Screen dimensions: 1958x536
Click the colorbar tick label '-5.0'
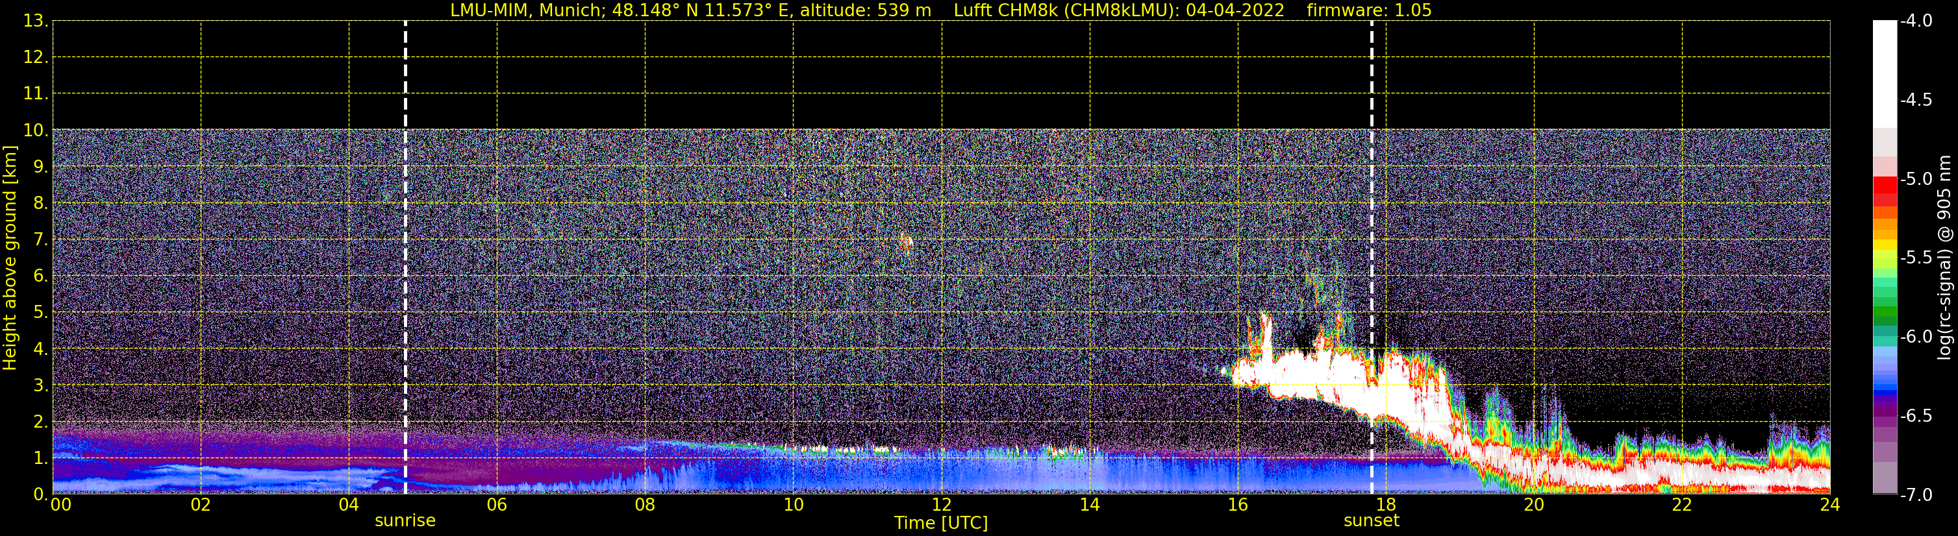pos(1915,179)
